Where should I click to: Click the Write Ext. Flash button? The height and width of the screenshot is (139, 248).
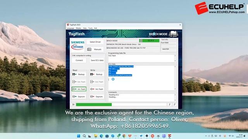click(x=97, y=81)
